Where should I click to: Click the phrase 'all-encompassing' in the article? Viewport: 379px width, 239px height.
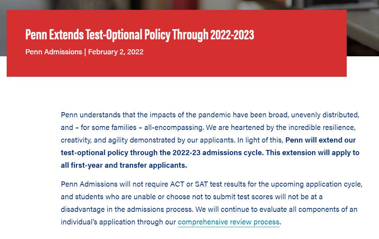(x=174, y=128)
